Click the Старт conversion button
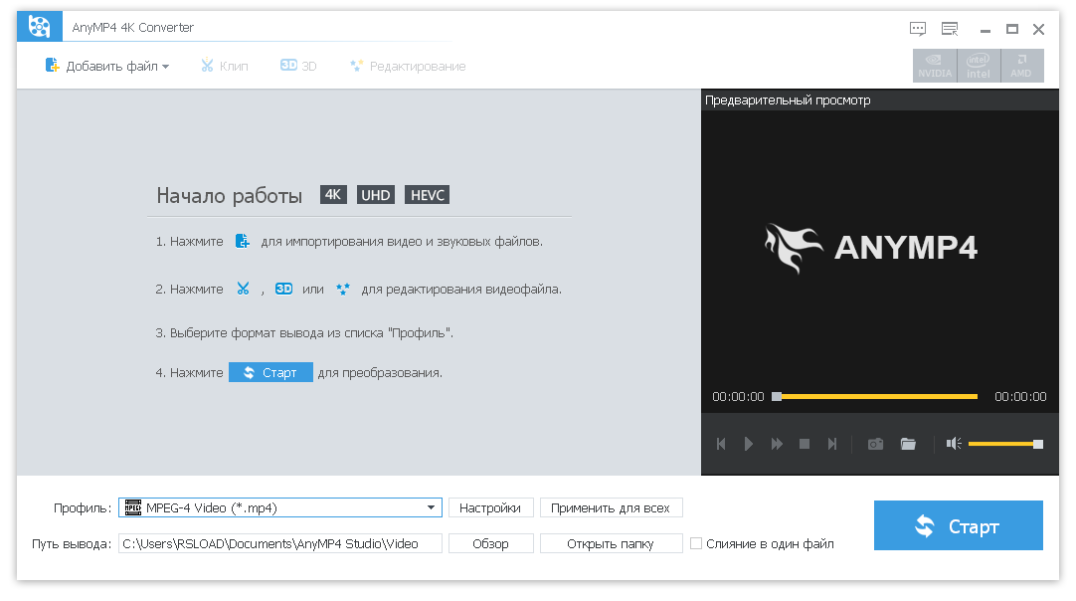1076x601 pixels. [958, 524]
